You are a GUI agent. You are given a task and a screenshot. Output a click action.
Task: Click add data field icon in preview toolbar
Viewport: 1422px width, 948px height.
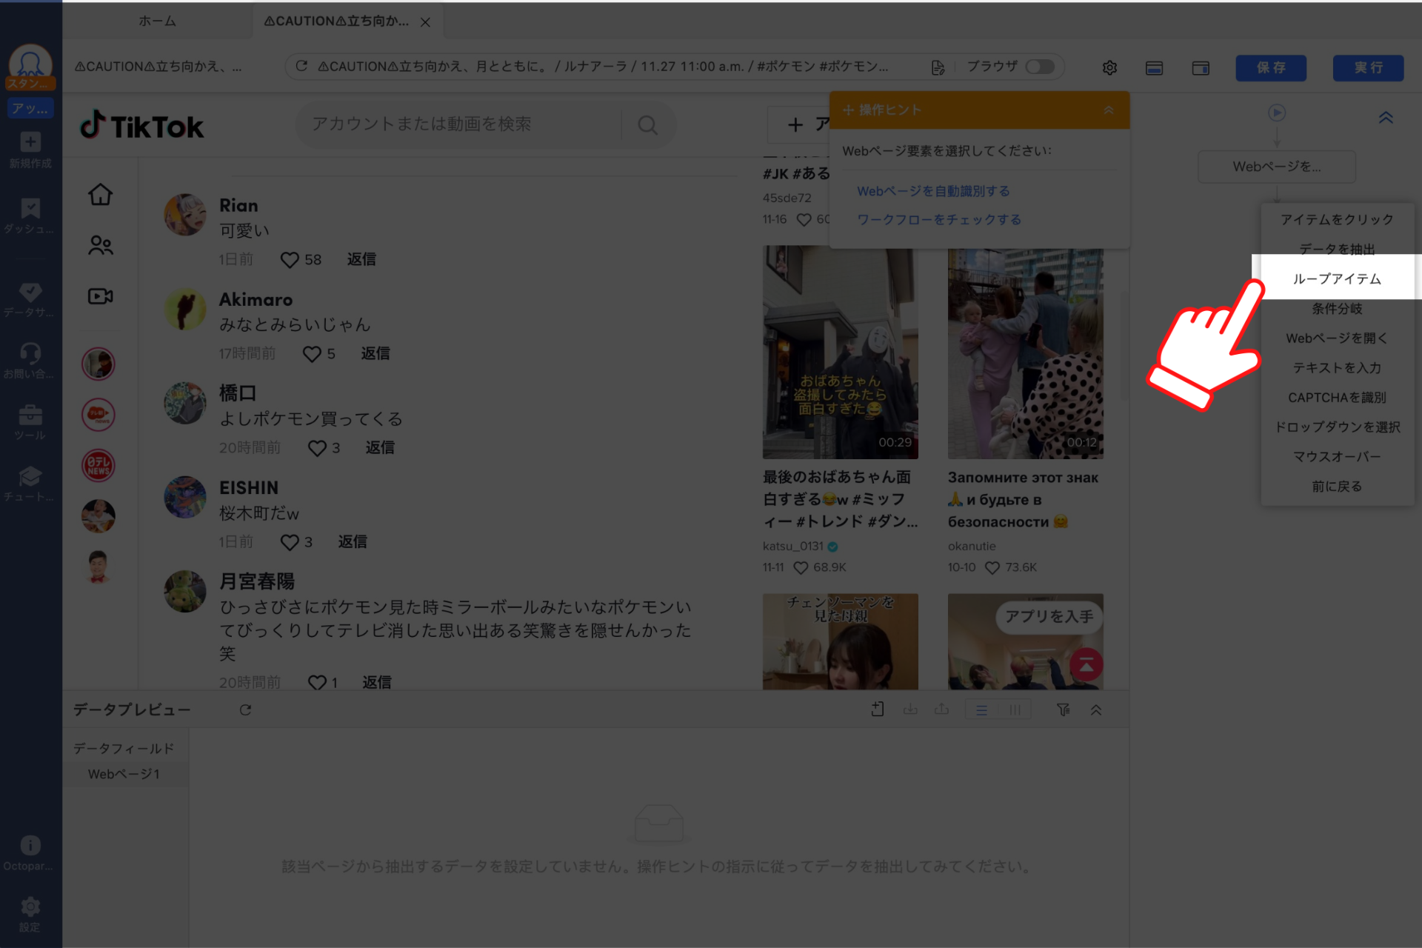tap(878, 710)
